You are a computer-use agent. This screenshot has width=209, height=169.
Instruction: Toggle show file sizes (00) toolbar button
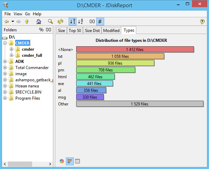92,21
